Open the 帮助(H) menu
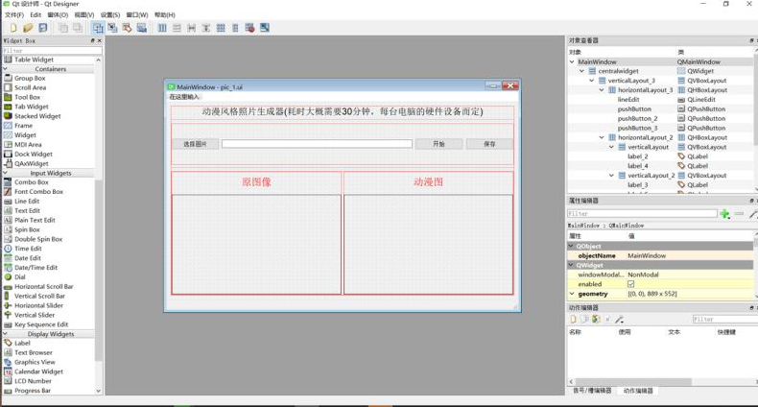The image size is (758, 407). (x=165, y=15)
